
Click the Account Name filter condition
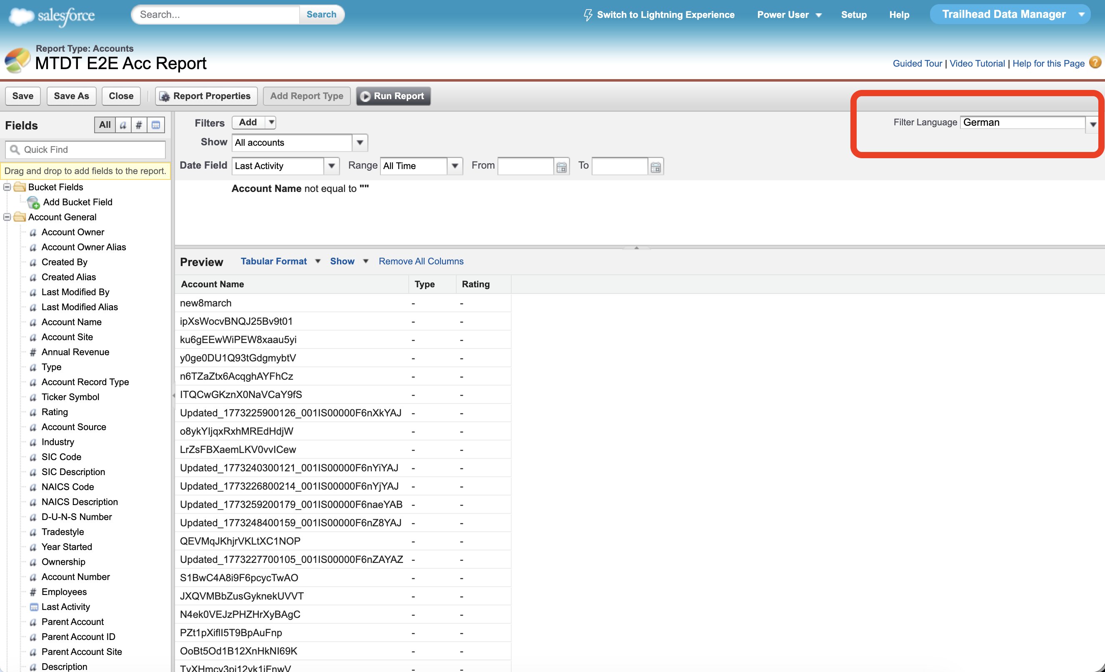click(300, 189)
